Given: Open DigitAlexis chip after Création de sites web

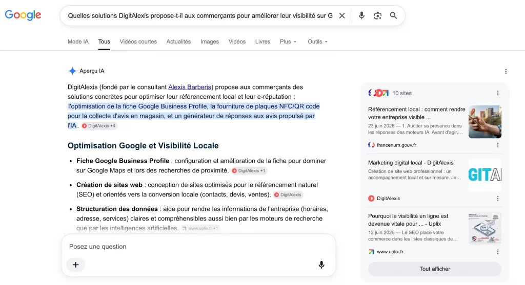Looking at the screenshot, I should tap(288, 195).
